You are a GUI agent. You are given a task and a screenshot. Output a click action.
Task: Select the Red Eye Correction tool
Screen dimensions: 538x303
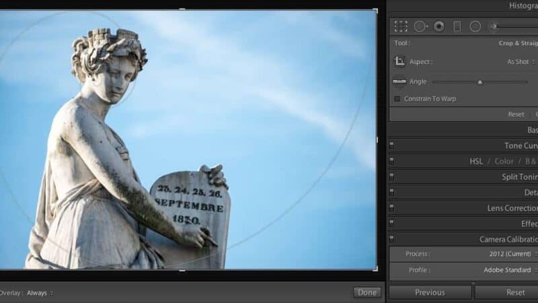(x=439, y=26)
